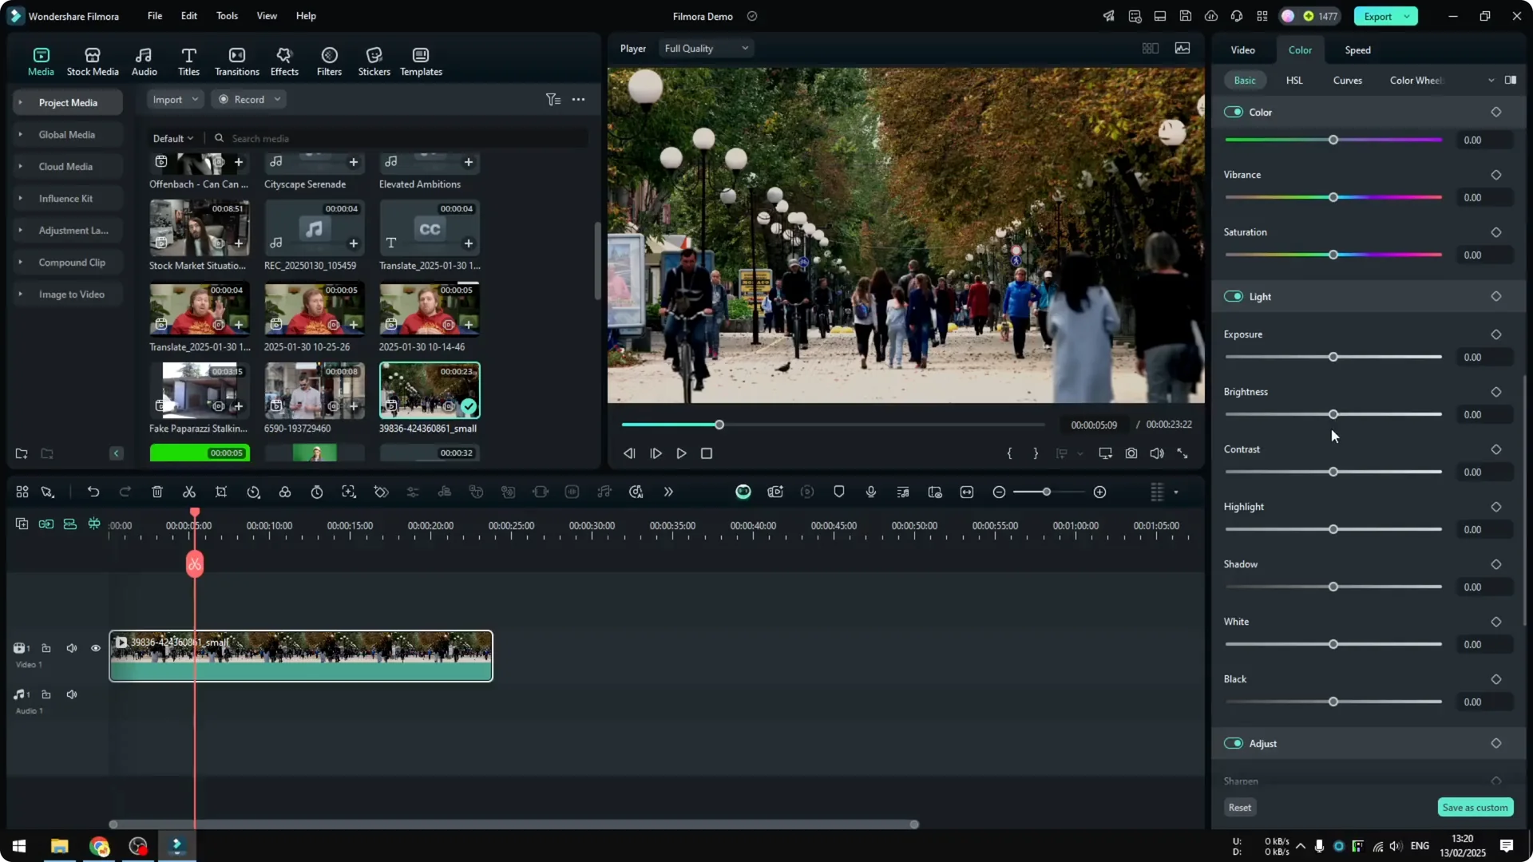Viewport: 1533px width, 862px height.
Task: Take a snapshot with the camera icon
Action: click(x=1131, y=453)
